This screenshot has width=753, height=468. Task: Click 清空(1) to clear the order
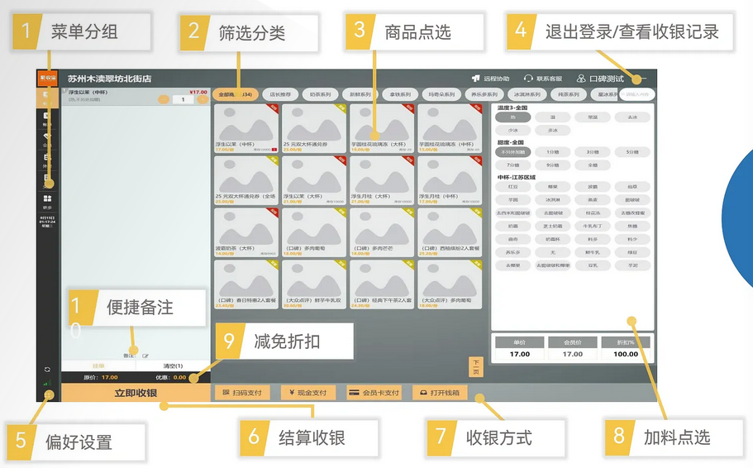(x=172, y=365)
